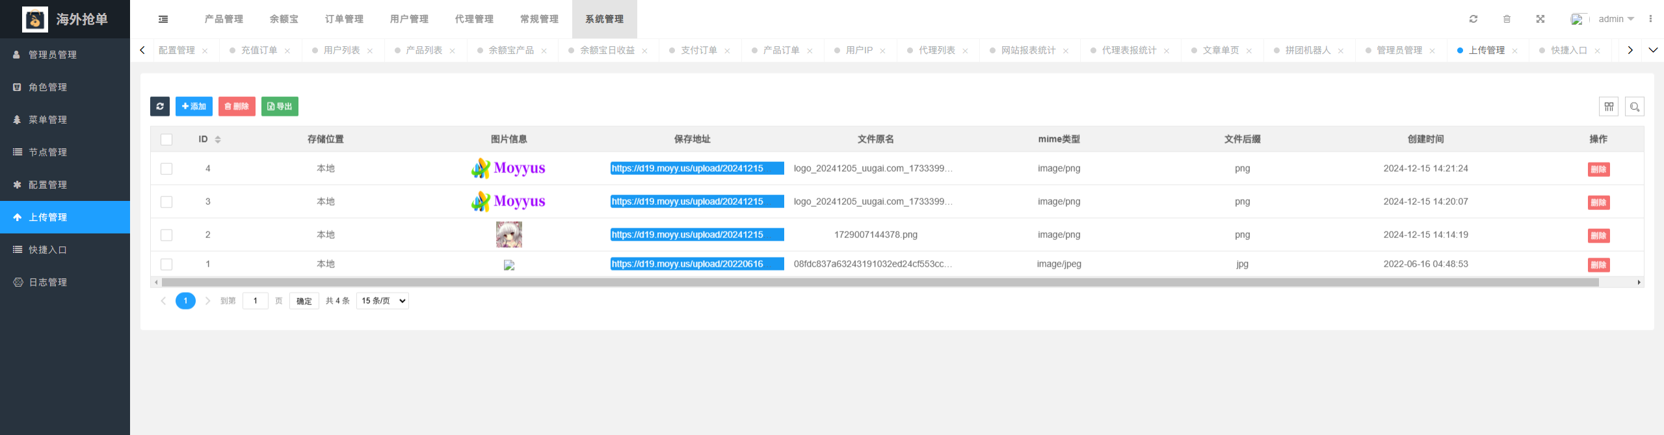Click the dark table refresh button
This screenshot has width=1664, height=435.
pyautogui.click(x=160, y=107)
